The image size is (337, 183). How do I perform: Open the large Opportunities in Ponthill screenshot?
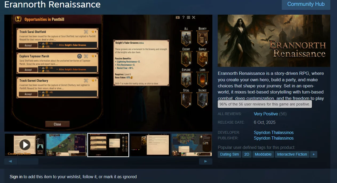108,73
